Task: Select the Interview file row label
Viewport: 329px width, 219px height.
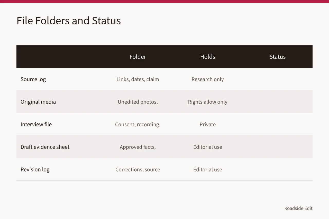Action: pos(36,124)
